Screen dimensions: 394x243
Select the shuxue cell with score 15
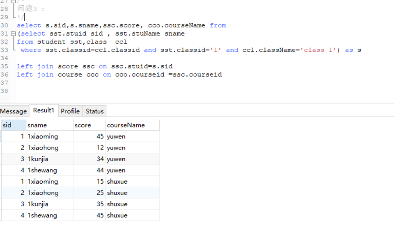(133, 182)
